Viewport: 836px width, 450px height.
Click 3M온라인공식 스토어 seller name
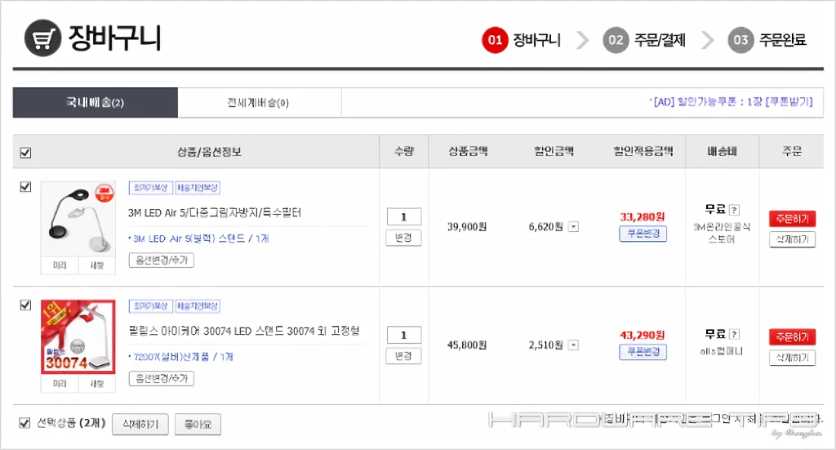(x=722, y=233)
